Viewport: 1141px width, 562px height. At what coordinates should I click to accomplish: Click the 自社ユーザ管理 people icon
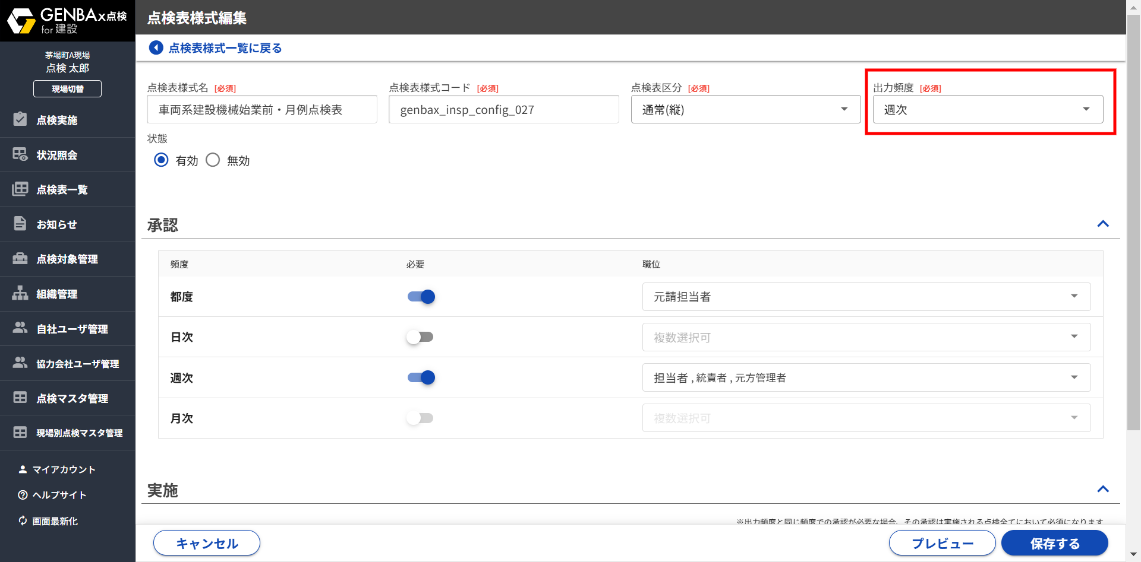click(x=20, y=328)
